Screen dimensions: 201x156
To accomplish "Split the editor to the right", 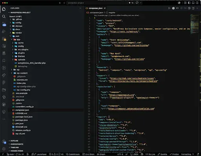I will point(193,8).
